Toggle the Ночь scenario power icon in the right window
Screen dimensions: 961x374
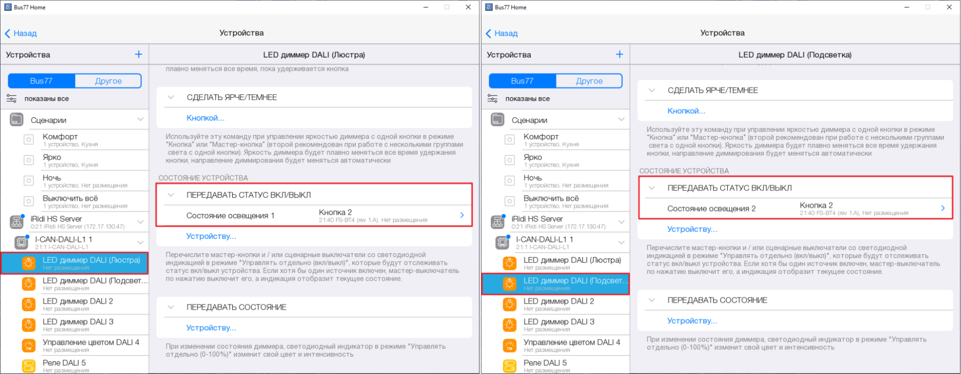[510, 181]
